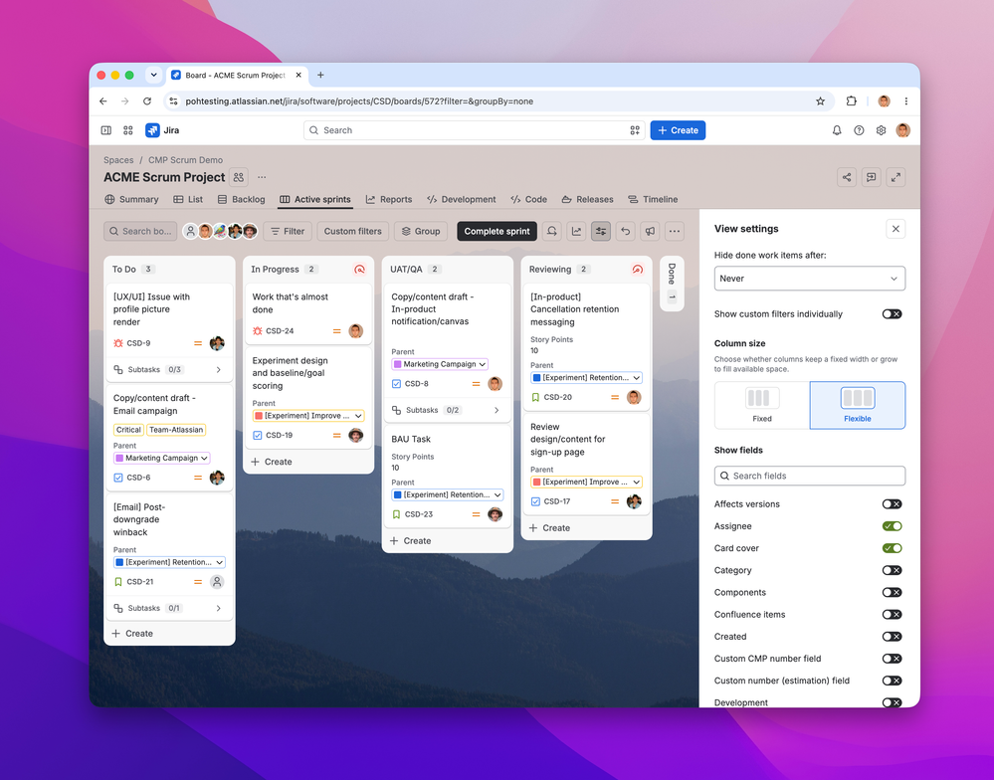994x780 pixels.
Task: Open the Timeline tab
Action: click(x=653, y=199)
